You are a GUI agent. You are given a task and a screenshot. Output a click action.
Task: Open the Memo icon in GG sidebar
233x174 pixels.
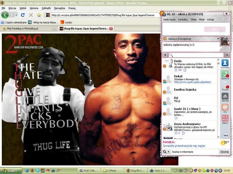point(225,120)
